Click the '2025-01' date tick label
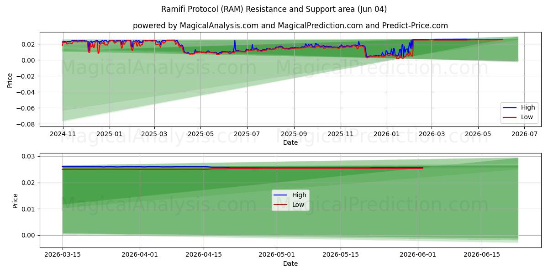 [110, 134]
